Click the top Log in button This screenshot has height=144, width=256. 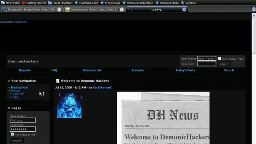coord(224,64)
